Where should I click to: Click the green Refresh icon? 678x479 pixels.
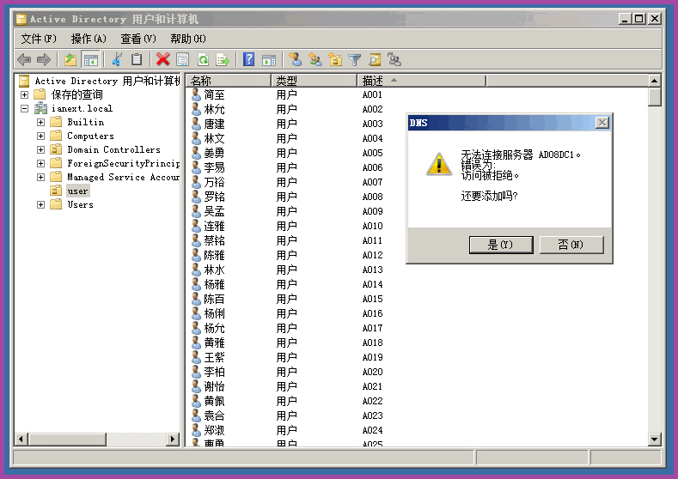coord(203,59)
